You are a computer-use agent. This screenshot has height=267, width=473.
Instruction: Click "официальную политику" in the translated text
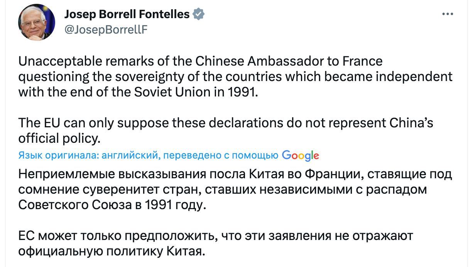(x=90, y=251)
